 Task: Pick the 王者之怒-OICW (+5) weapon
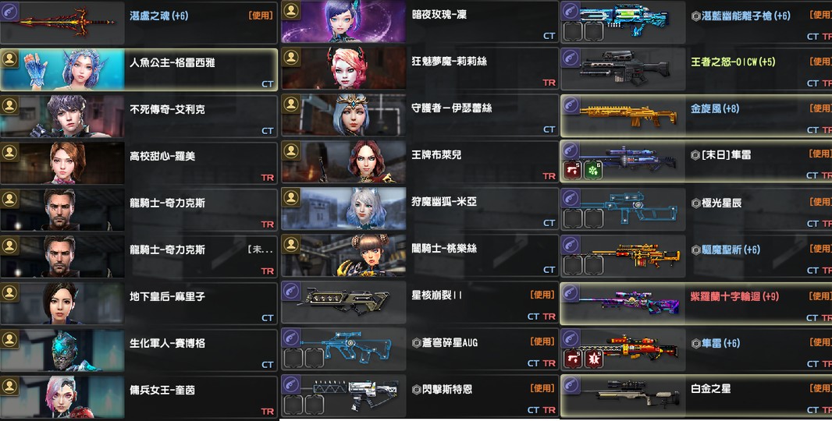coord(696,69)
